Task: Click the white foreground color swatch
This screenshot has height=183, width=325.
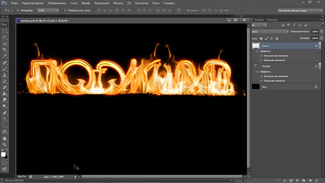Action: (3, 154)
